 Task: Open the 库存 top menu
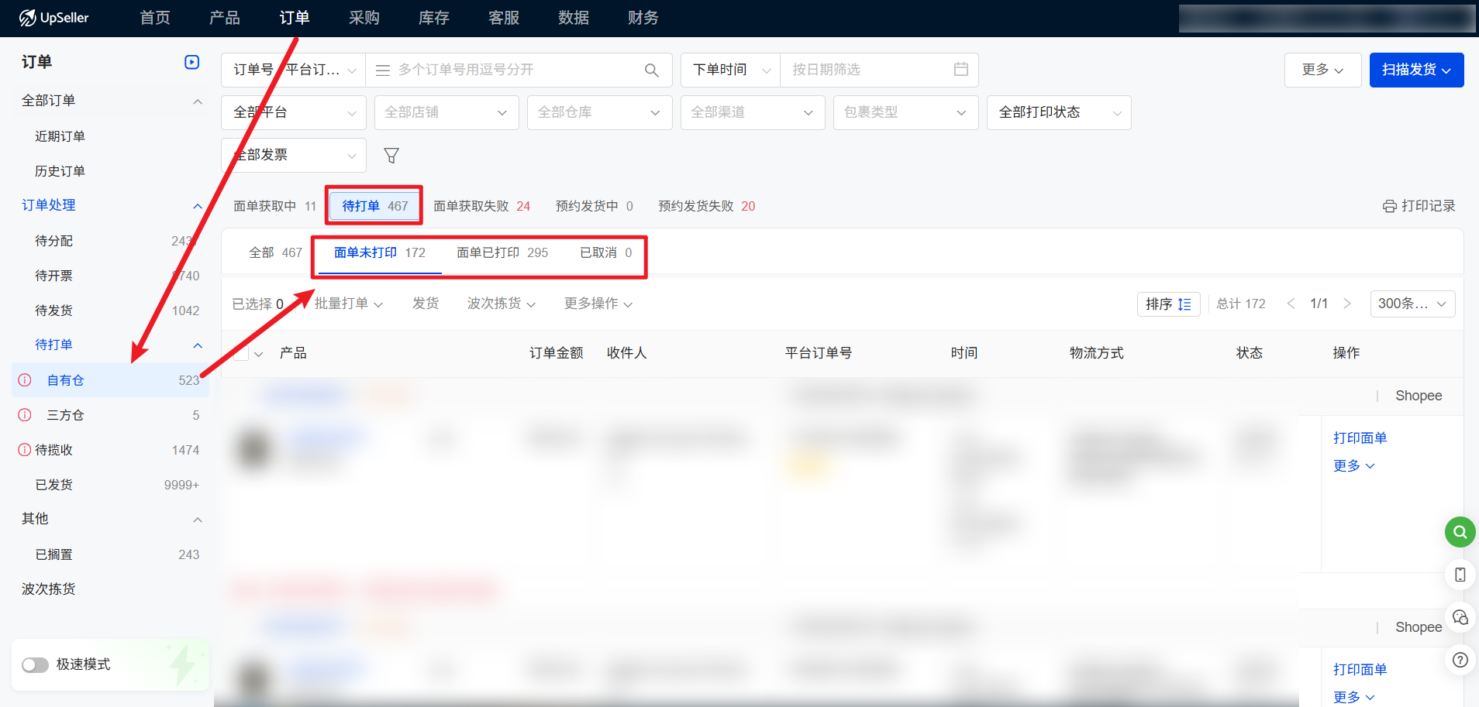pos(433,18)
